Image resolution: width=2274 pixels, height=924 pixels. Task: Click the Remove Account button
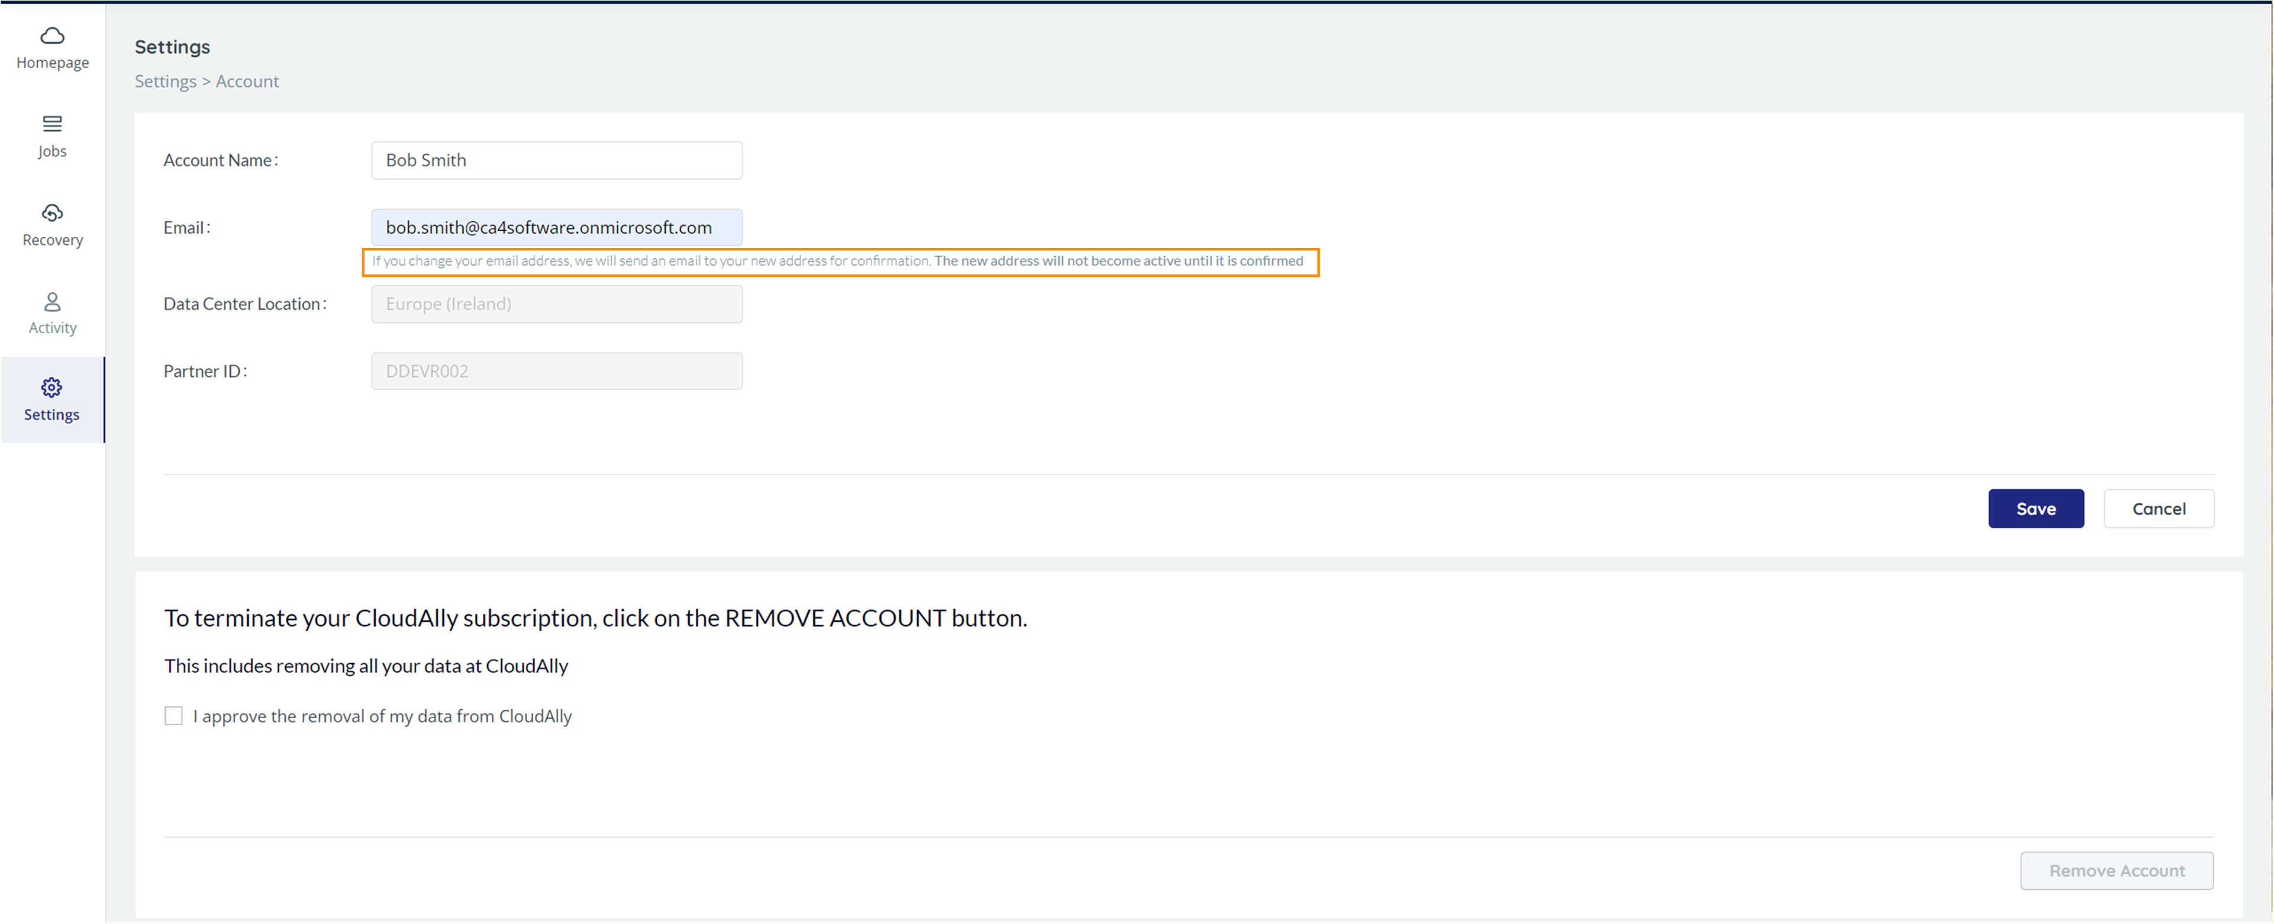click(2117, 870)
